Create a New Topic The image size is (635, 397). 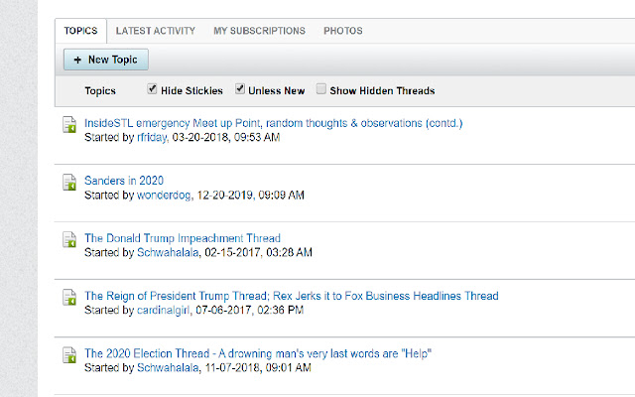pos(106,60)
